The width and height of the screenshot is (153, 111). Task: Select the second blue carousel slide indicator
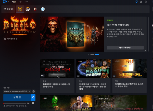[x=97, y=55]
